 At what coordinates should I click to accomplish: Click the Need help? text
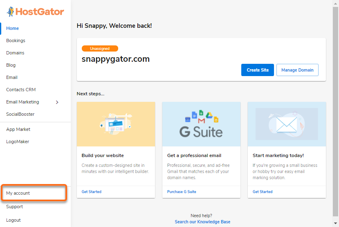click(201, 216)
